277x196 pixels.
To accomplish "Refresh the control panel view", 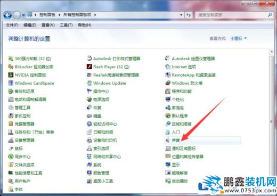I will coord(189,15).
